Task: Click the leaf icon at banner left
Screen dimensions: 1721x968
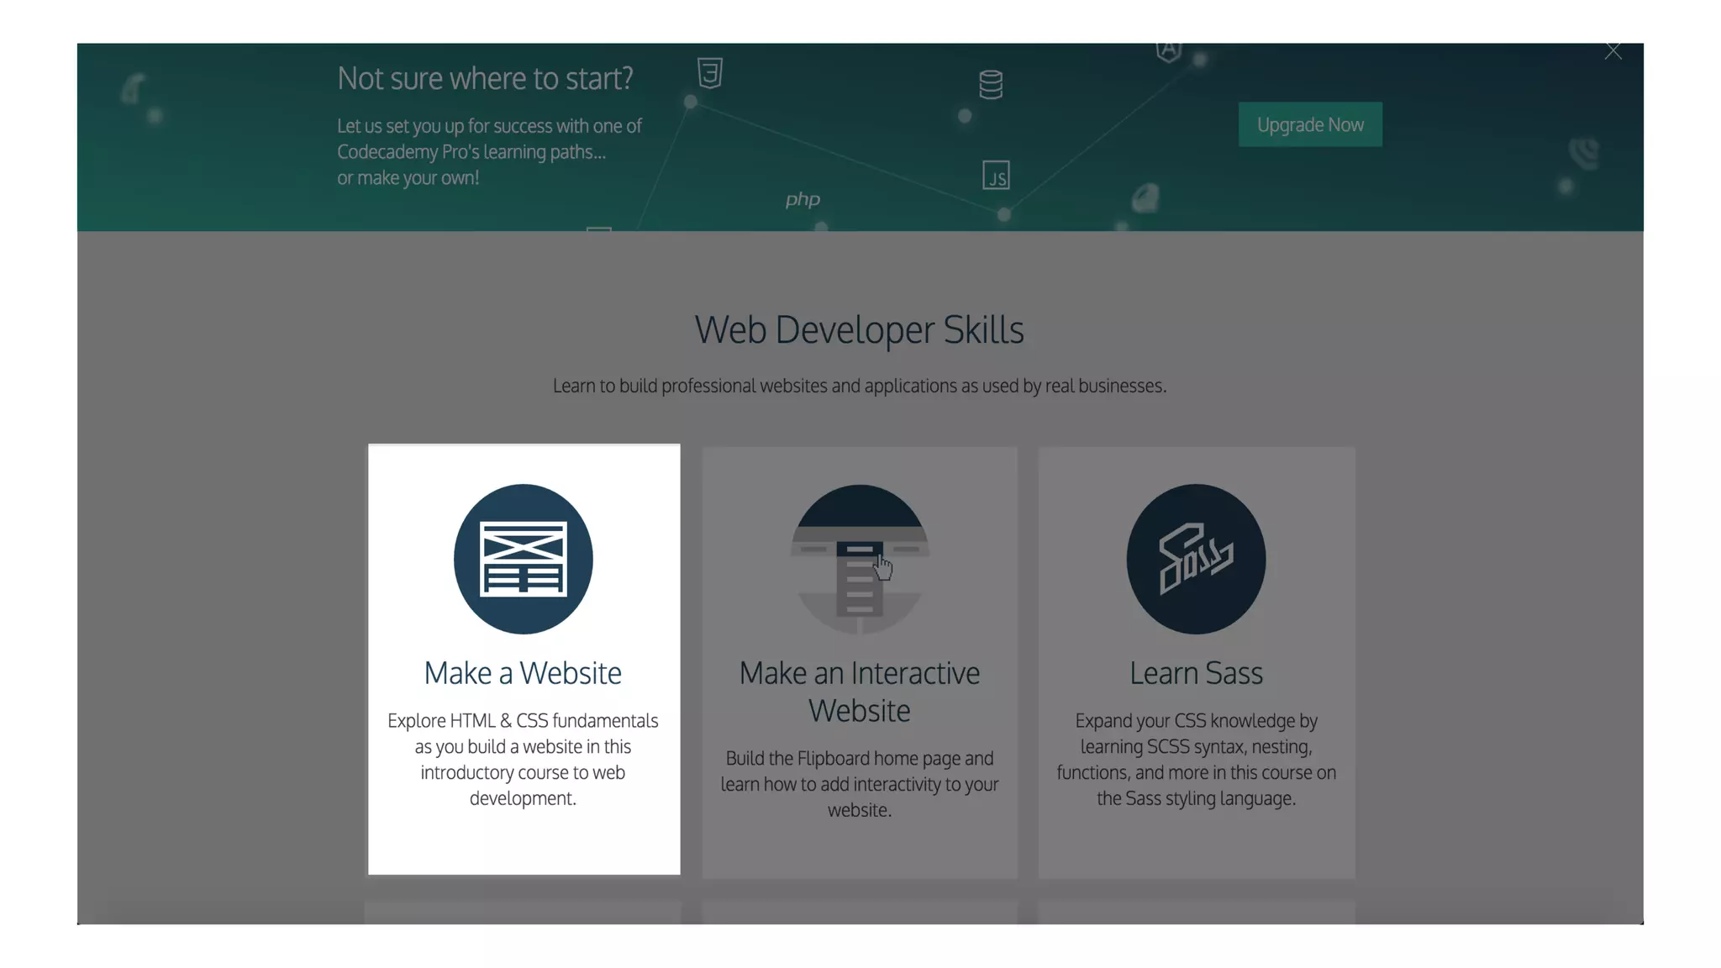Action: click(133, 88)
